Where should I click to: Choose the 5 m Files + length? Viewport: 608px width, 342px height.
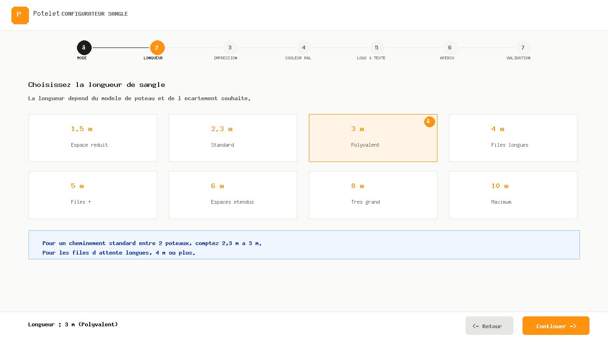click(x=93, y=195)
